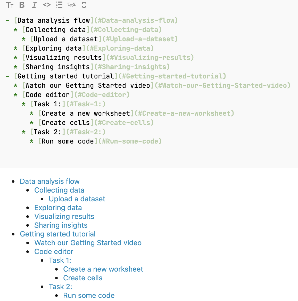This screenshot has height=301, width=298.
Task: Toggle italic formatting in the toolbar
Action: (x=34, y=5)
